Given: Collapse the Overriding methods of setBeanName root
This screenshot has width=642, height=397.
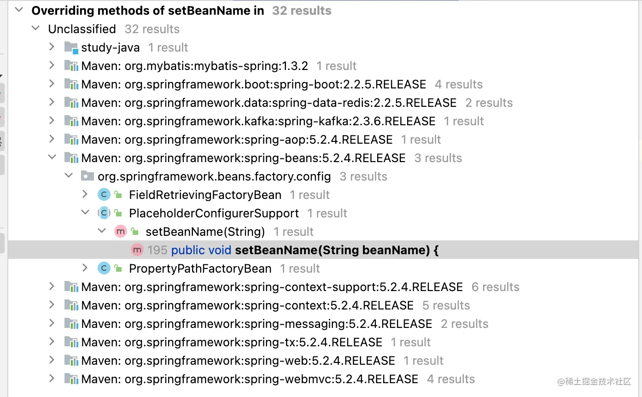Looking at the screenshot, I should pos(19,10).
